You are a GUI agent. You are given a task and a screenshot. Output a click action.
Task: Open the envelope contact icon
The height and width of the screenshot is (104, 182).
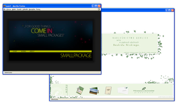tap(123, 90)
